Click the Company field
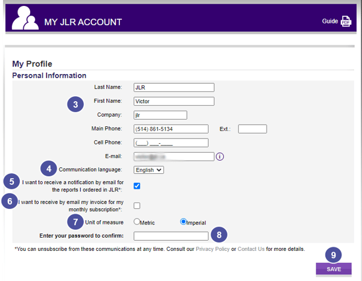 coord(160,115)
